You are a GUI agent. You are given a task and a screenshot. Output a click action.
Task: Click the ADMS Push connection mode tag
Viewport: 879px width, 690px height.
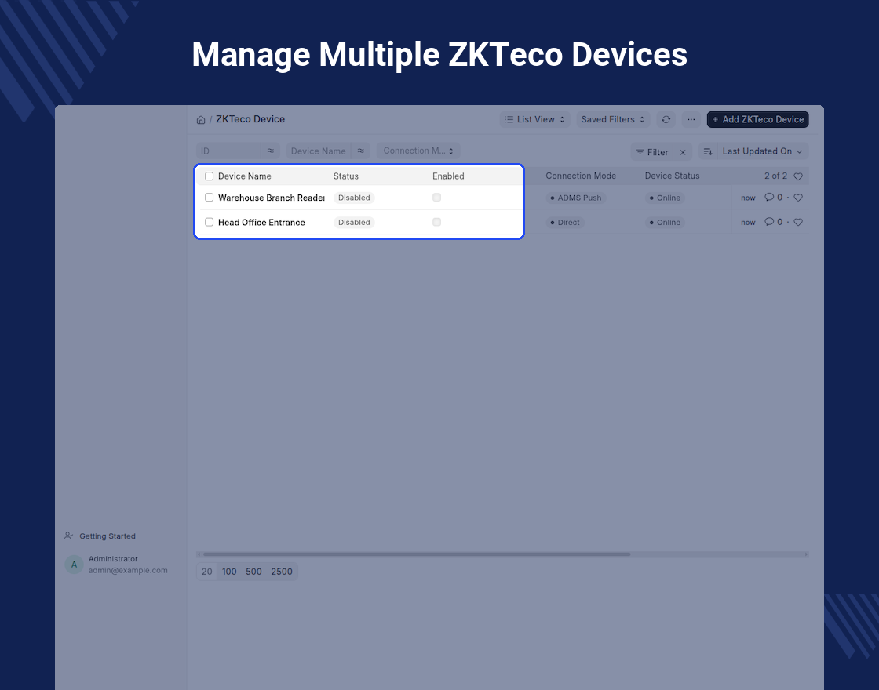point(576,198)
